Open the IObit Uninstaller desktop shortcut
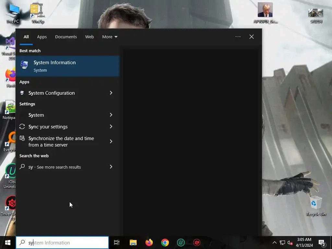This screenshot has width=332, height=249. click(9, 176)
